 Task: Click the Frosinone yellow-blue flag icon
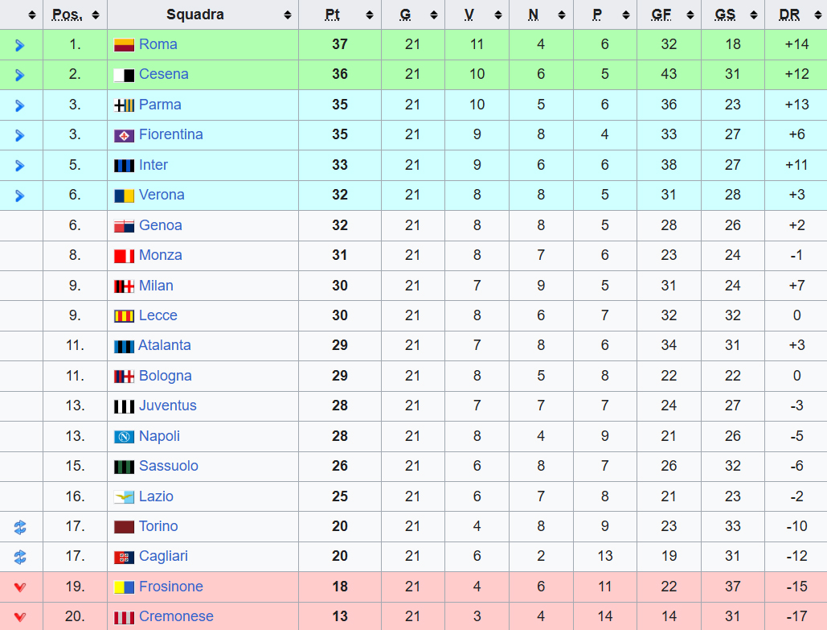tap(124, 587)
